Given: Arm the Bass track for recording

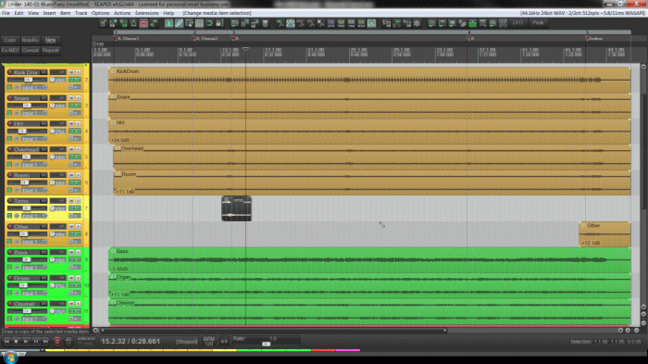Looking at the screenshot, I should pos(10,252).
